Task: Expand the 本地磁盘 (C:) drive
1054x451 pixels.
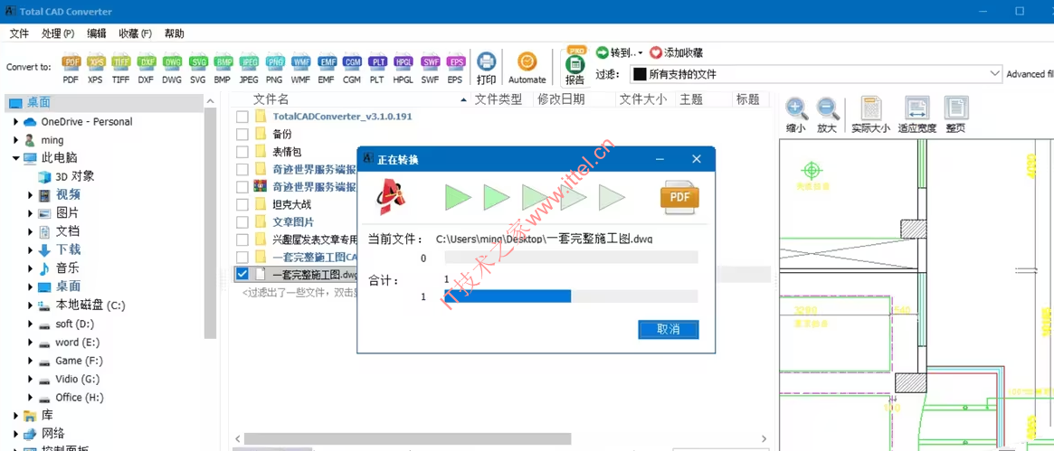Action: (x=30, y=305)
